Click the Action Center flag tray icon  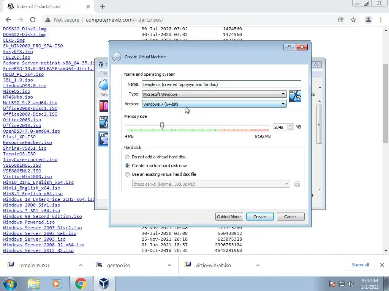click(x=332, y=284)
